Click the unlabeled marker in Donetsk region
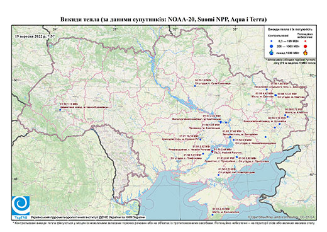Viewport: 327px width, 232px height. [265, 137]
